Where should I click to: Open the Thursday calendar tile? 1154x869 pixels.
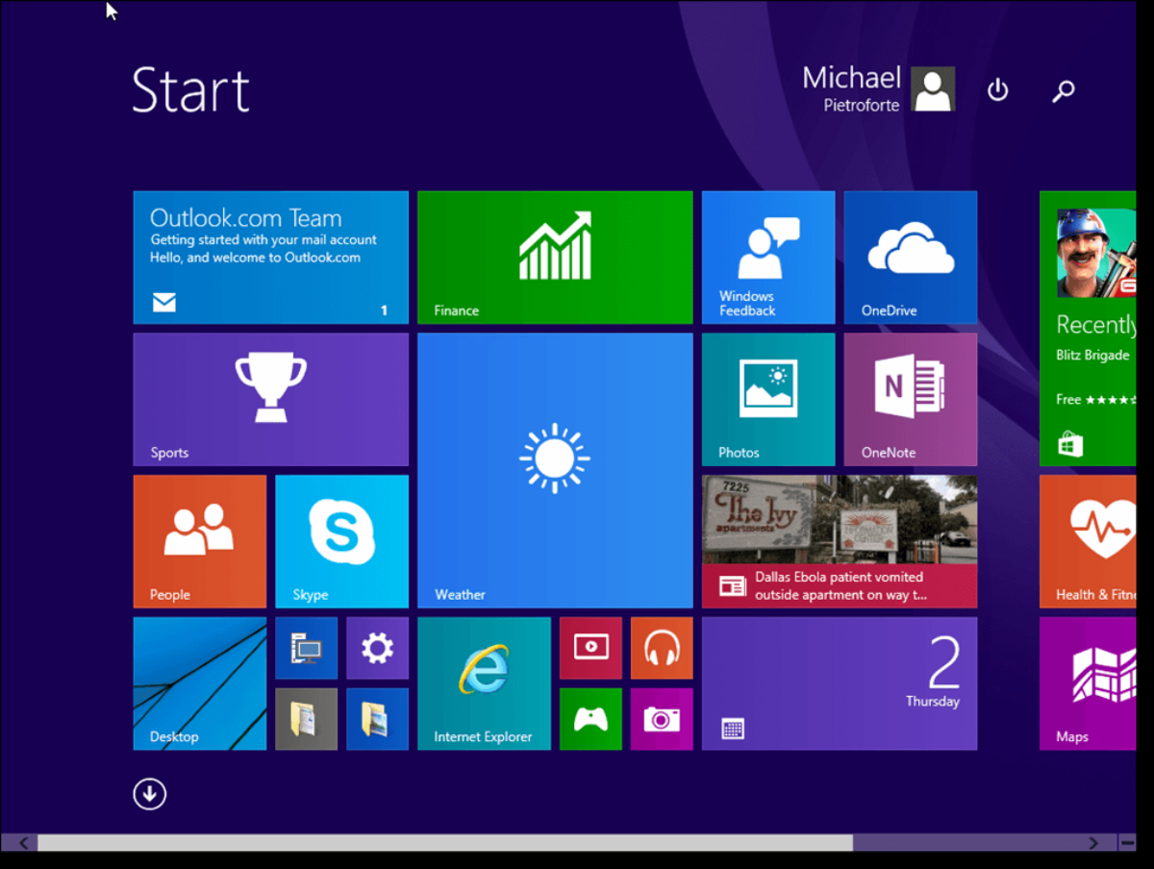click(x=839, y=683)
